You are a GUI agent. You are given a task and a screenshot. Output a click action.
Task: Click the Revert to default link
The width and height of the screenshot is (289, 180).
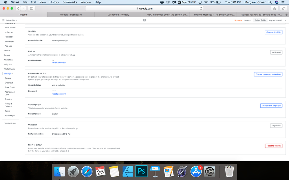tap(59, 63)
